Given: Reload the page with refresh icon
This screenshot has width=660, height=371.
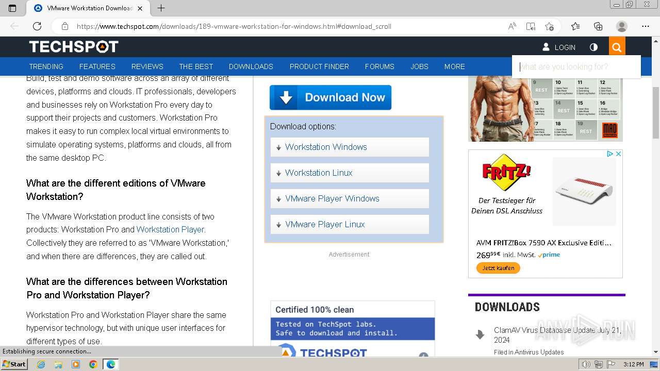Looking at the screenshot, I should click(x=37, y=26).
